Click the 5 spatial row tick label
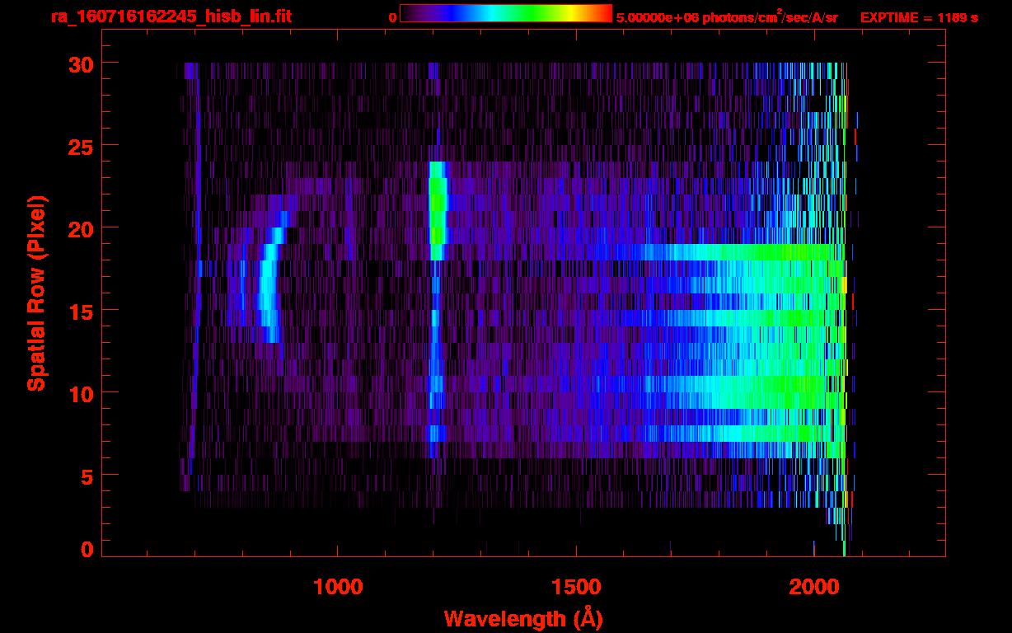 pos(86,476)
